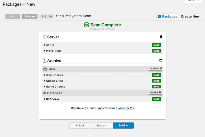Go to the 1-Setup step tab
Viewport: 205px width, 137px height.
click(13, 16)
